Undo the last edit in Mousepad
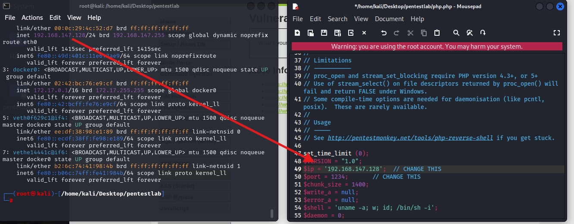Viewport: 574px width, 224px height. 384,33
